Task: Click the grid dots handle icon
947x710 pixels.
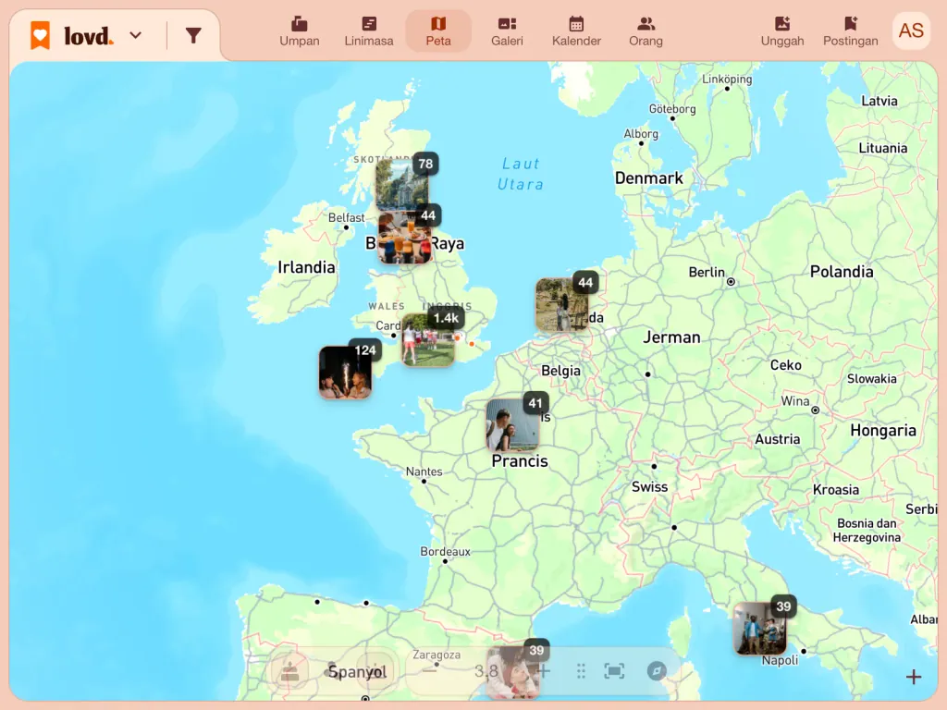Action: coord(581,671)
